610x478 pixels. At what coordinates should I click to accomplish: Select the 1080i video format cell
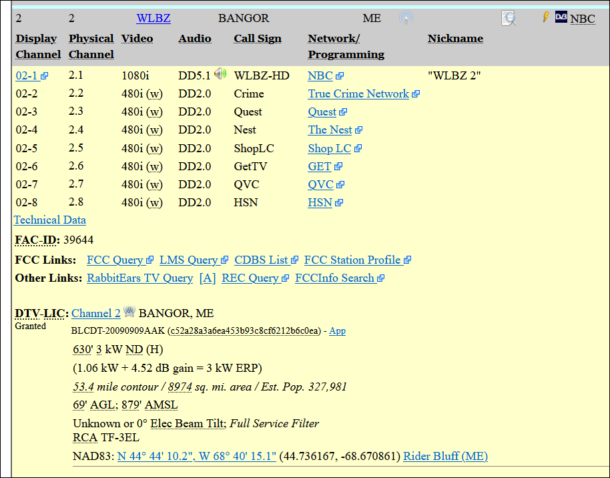point(135,75)
